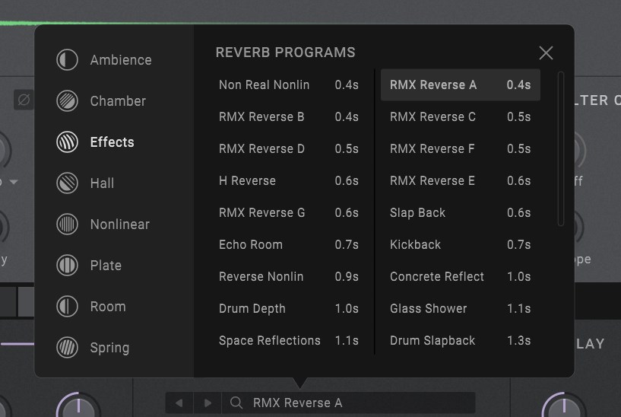This screenshot has width=621, height=417.
Task: Click the Ambience category icon
Action: 68,60
